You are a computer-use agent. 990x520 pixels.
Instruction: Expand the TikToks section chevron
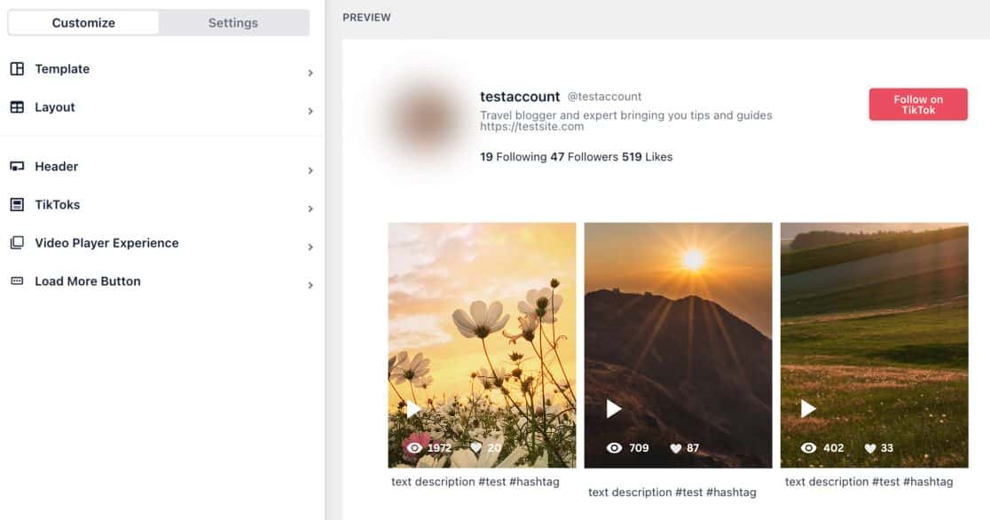310,209
